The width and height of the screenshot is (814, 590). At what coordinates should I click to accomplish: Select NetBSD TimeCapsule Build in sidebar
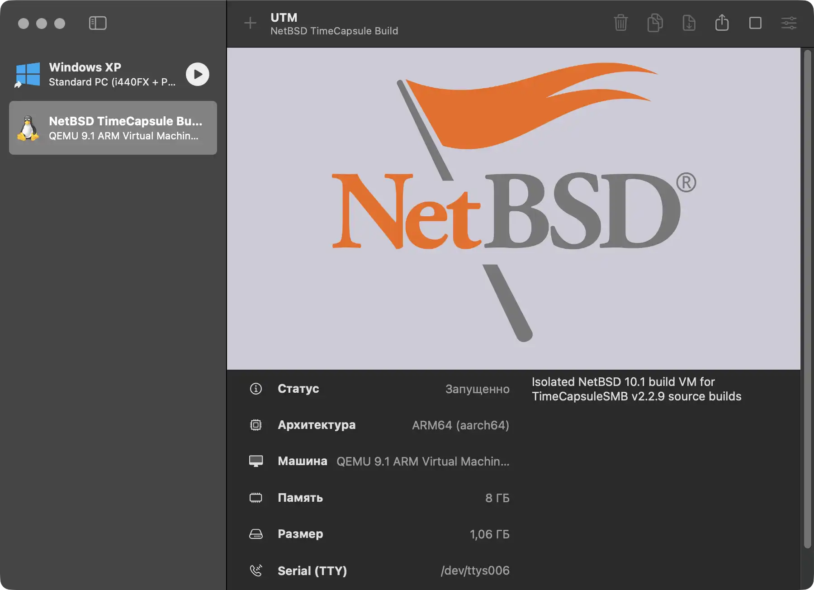coord(113,128)
